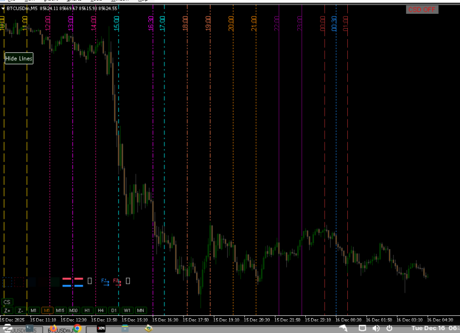Click the volume icon in the system tray
460x333 pixels.
coord(375,328)
